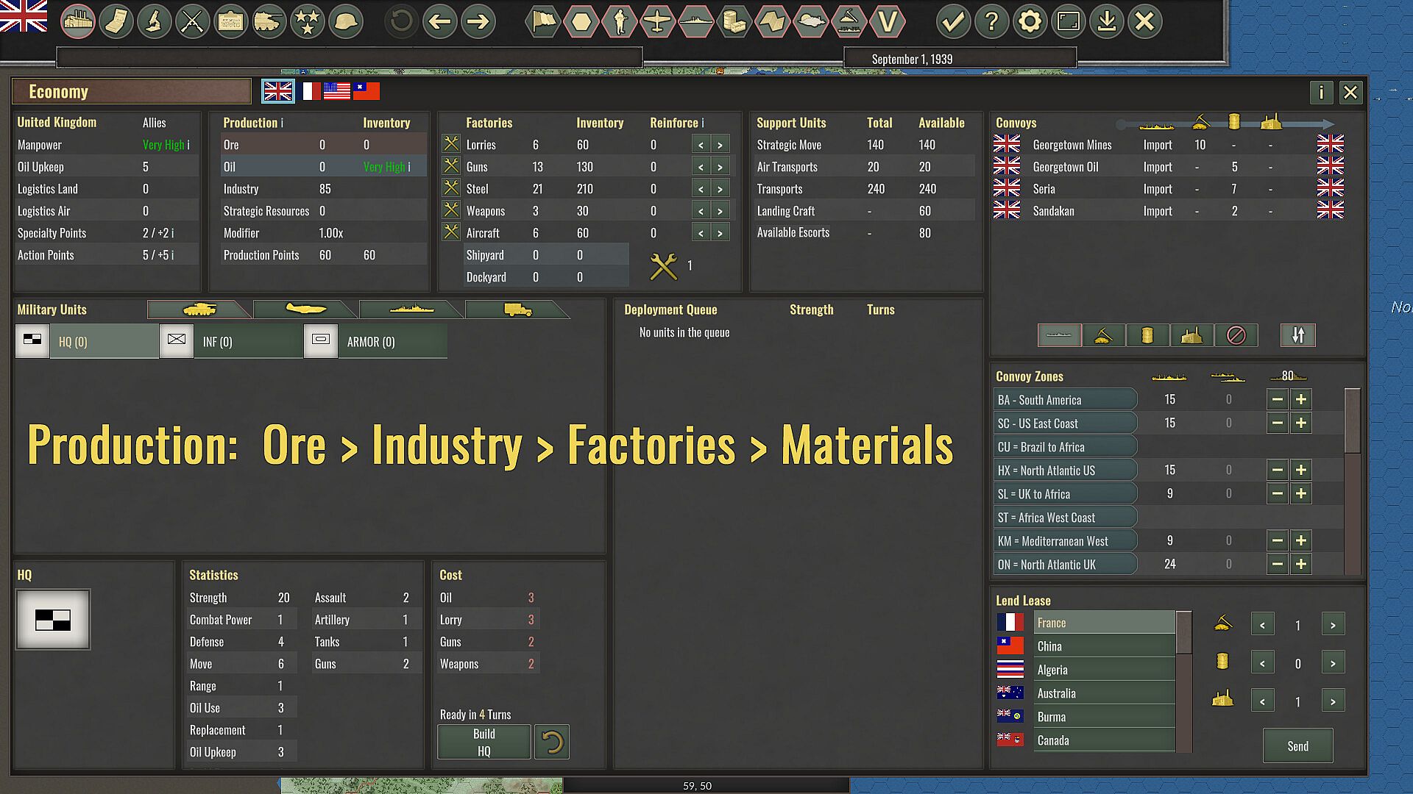Viewport: 1413px width, 794px height.
Task: Toggle the flag hexagon map filter
Action: [x=543, y=21]
